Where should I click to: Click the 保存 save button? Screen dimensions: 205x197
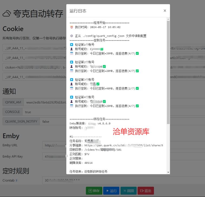94,191
